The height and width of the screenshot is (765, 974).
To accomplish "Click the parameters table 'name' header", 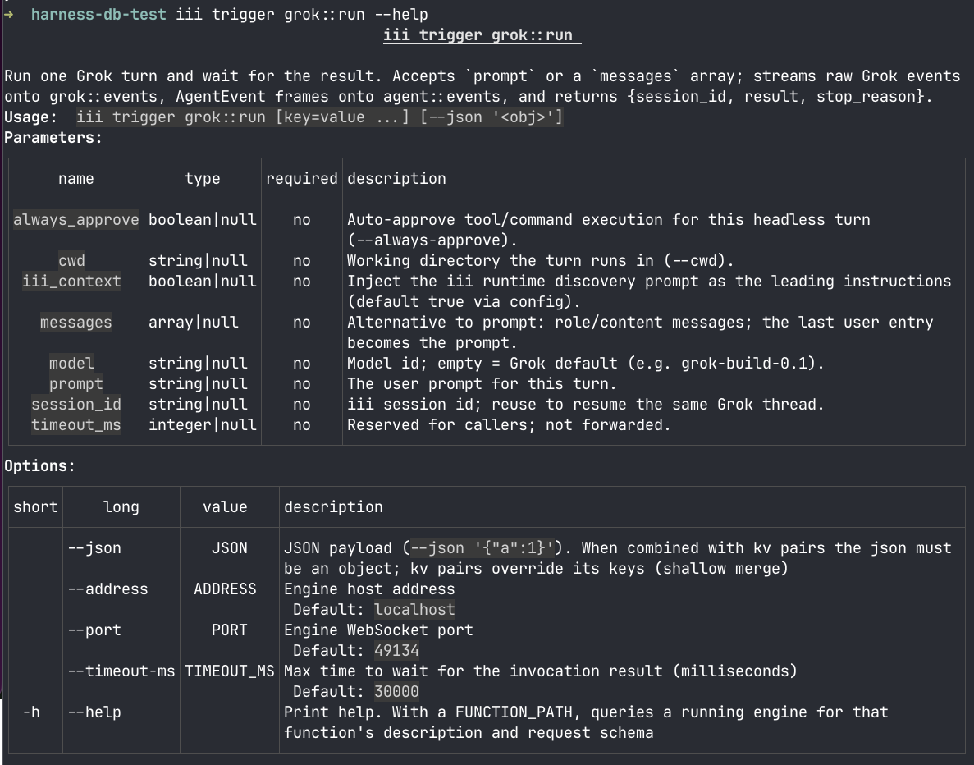I will (75, 179).
